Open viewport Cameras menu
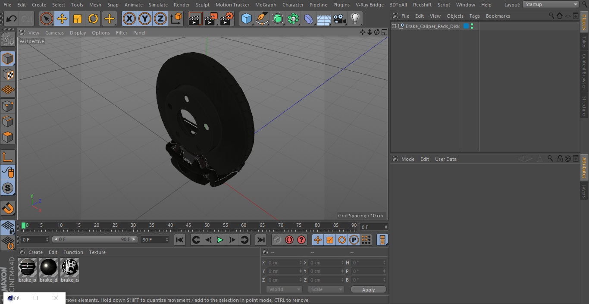 (x=54, y=33)
